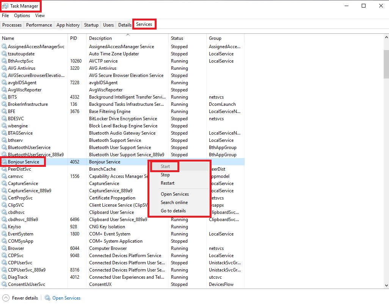
Task: Choose Restart in the context menu
Action: pyautogui.click(x=168, y=183)
